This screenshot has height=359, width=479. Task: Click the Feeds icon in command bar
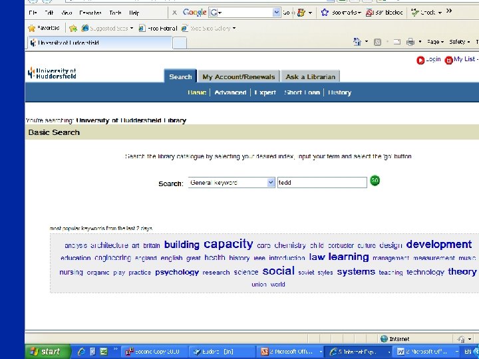[378, 42]
